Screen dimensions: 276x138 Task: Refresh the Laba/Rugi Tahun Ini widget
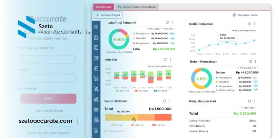167,22
